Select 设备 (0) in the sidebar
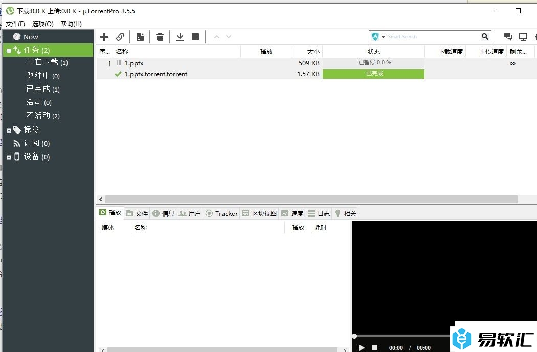Screen dimensions: 537x352 click(x=37, y=156)
